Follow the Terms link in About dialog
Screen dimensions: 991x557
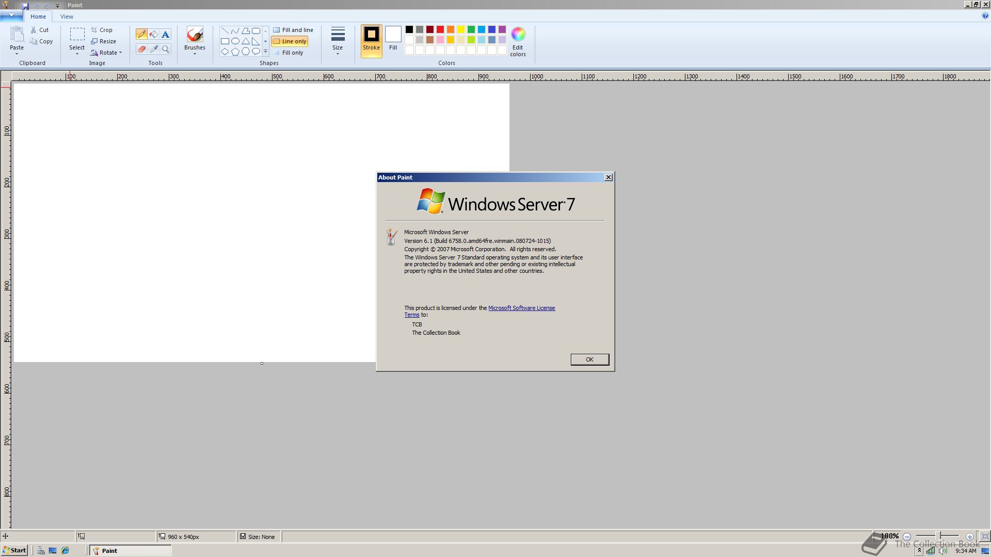pos(411,315)
